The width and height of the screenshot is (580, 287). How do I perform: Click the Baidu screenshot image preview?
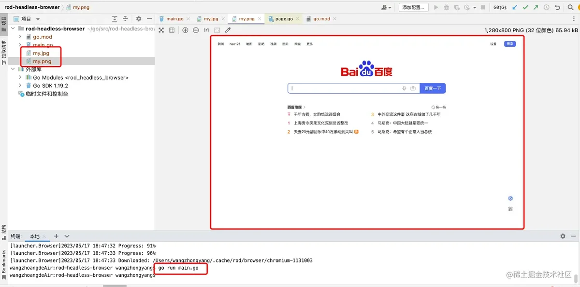tap(367, 132)
